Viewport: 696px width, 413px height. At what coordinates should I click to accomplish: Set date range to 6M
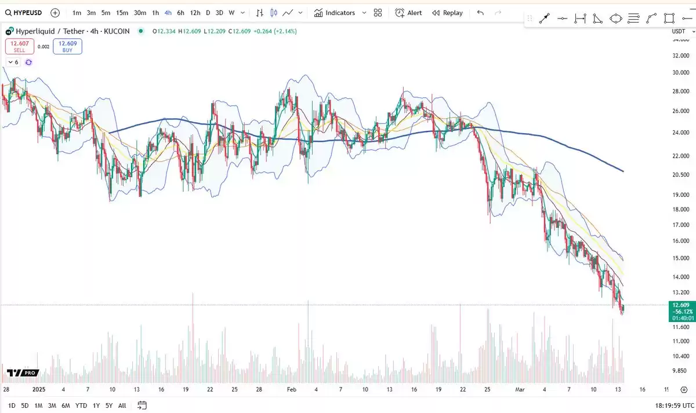[66, 405]
